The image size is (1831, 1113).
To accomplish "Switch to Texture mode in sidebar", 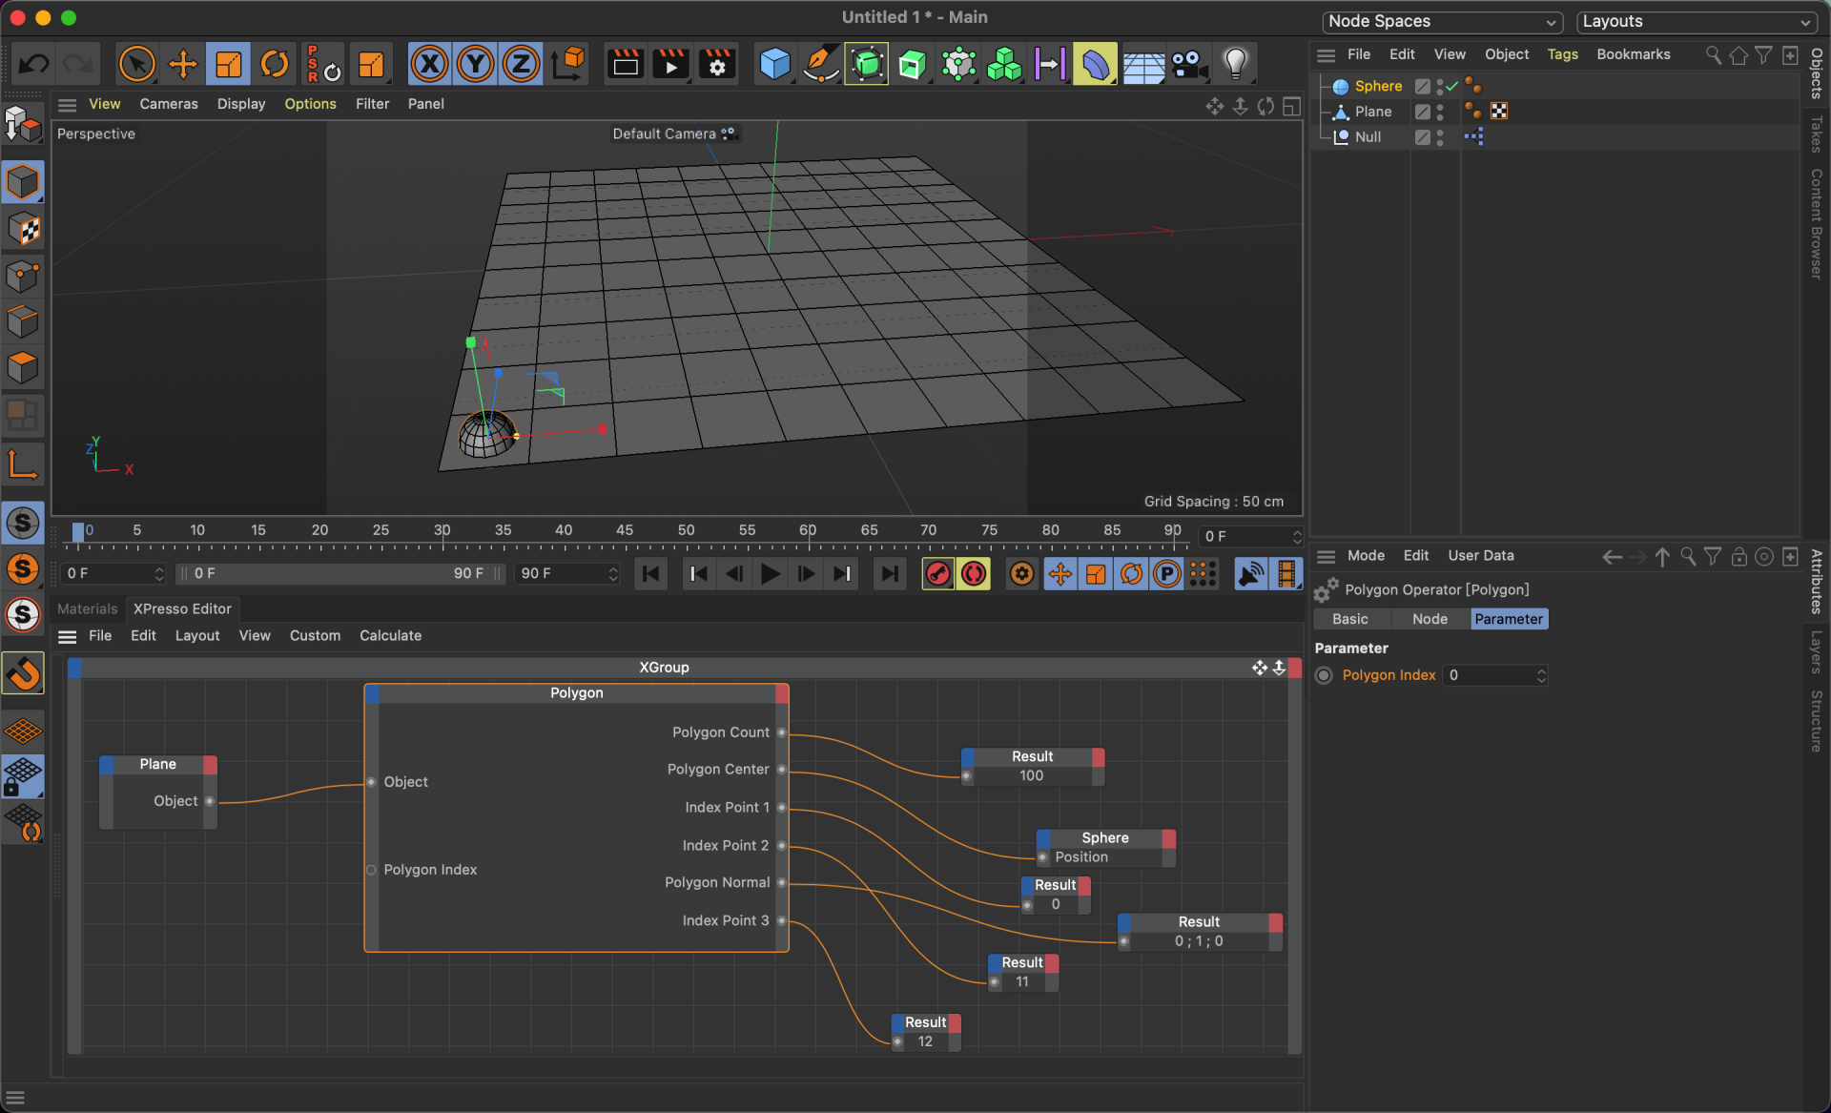I will pyautogui.click(x=23, y=229).
